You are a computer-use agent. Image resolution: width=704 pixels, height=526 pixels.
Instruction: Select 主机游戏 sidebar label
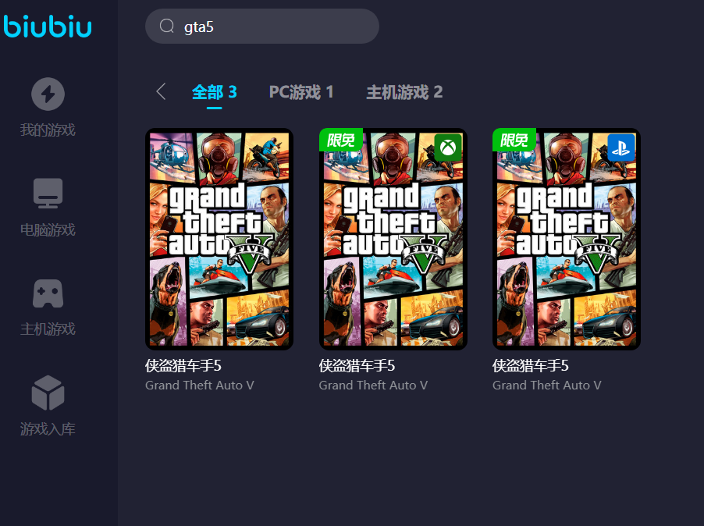[48, 329]
